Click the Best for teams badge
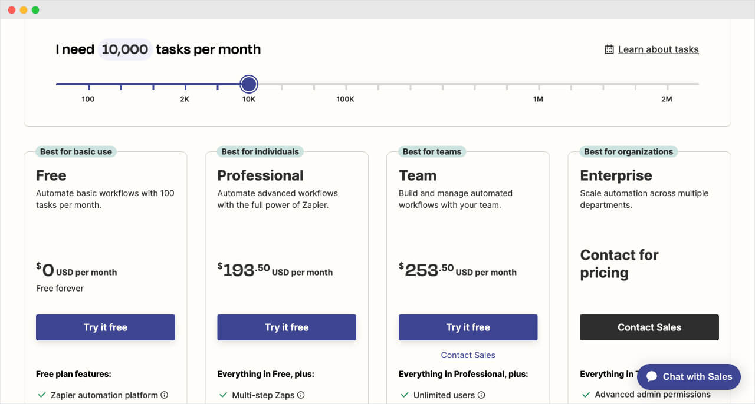Screen dimensions: 755x404 point(432,151)
